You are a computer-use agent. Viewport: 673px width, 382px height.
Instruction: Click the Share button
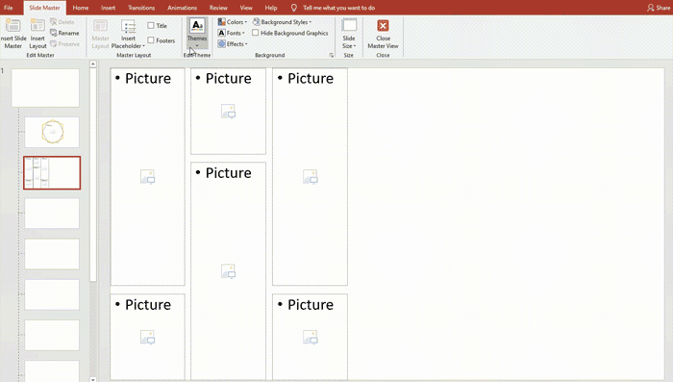tap(659, 8)
